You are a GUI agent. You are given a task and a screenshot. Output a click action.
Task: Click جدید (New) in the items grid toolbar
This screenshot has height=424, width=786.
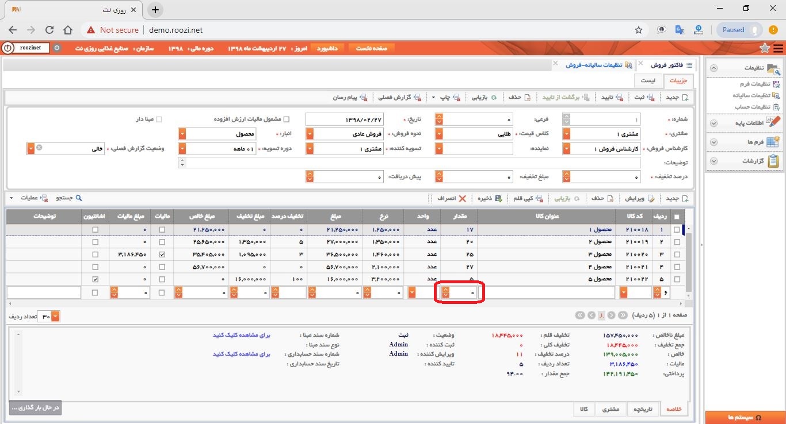point(677,198)
